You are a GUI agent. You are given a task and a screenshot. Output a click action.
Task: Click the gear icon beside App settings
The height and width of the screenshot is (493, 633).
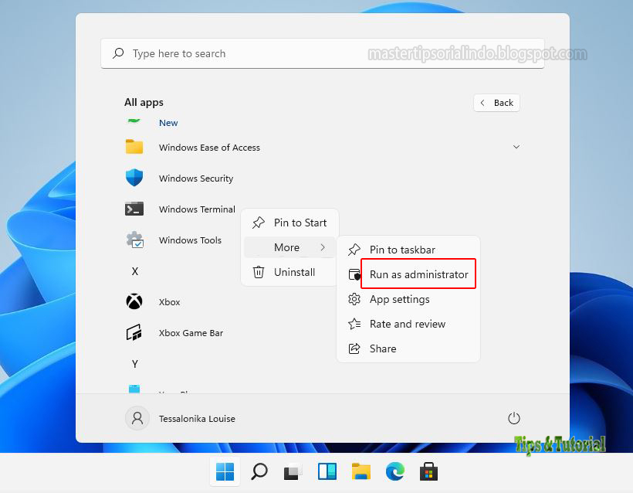point(354,299)
